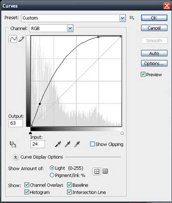Click the Output value field
172x203 pixels.
click(16, 123)
